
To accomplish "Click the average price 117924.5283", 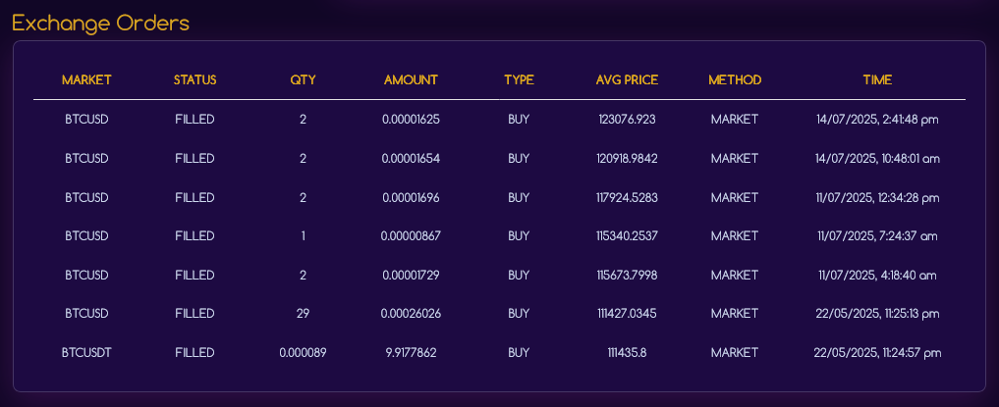I will [x=627, y=197].
